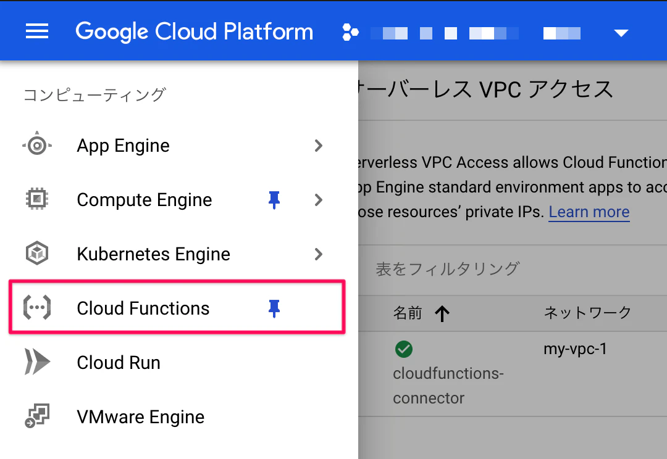Unpin Compute Engine with pin icon

click(x=274, y=200)
